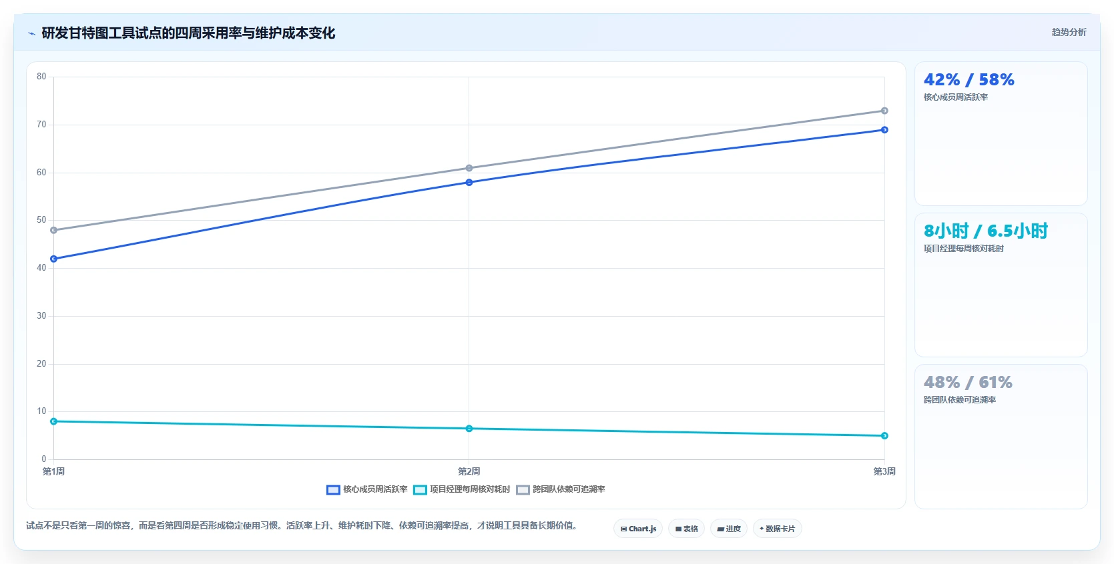The width and height of the screenshot is (1114, 564).
Task: Click the trend icon beside the chart title
Action: (x=31, y=33)
